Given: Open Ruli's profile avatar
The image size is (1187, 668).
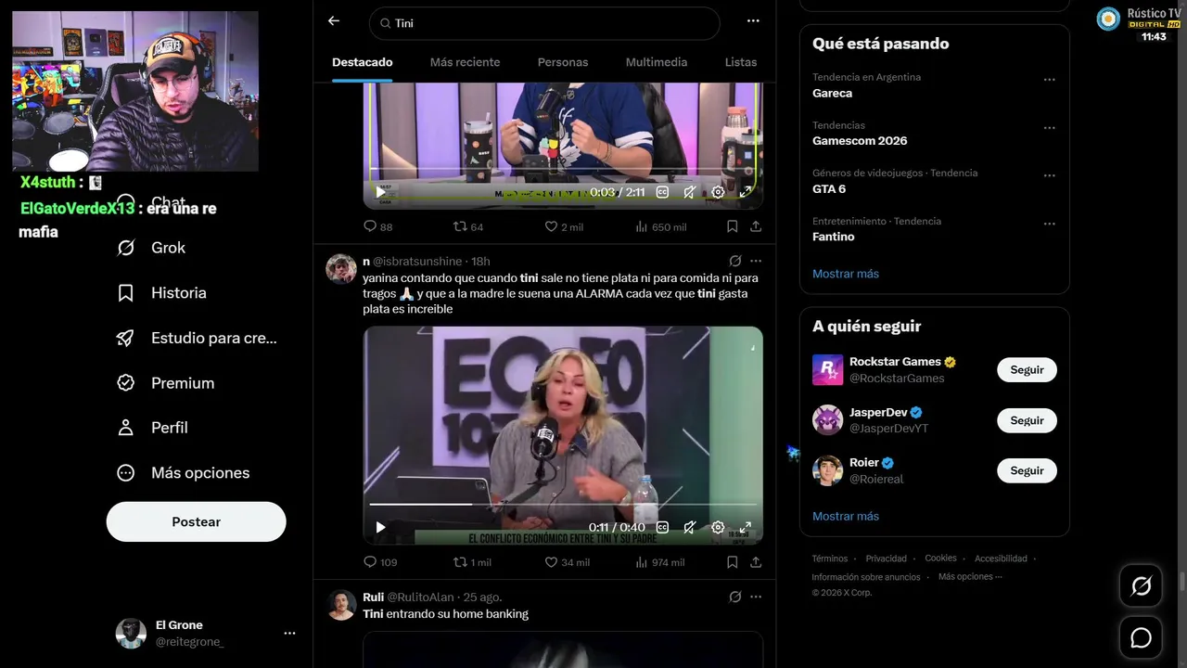Looking at the screenshot, I should [x=341, y=605].
